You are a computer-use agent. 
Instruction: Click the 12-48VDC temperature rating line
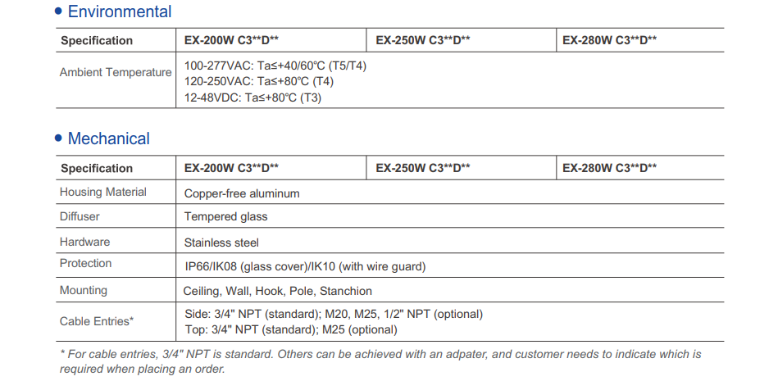(x=253, y=97)
